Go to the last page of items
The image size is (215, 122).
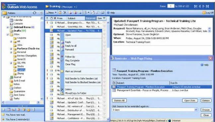tap(208, 6)
